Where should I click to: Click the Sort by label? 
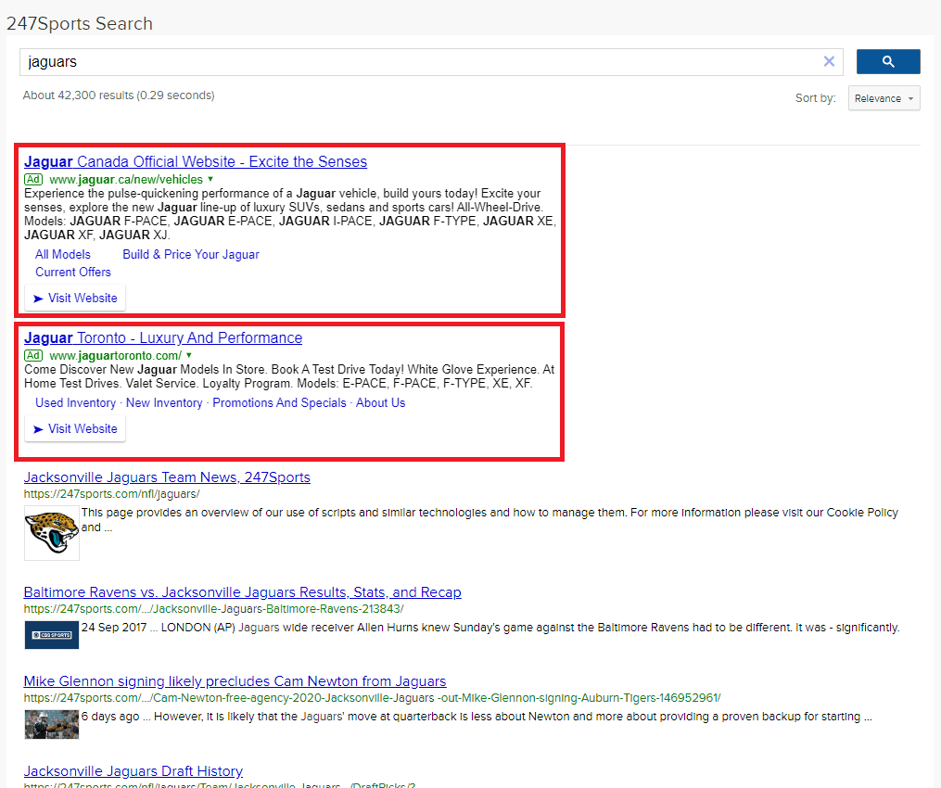(815, 98)
